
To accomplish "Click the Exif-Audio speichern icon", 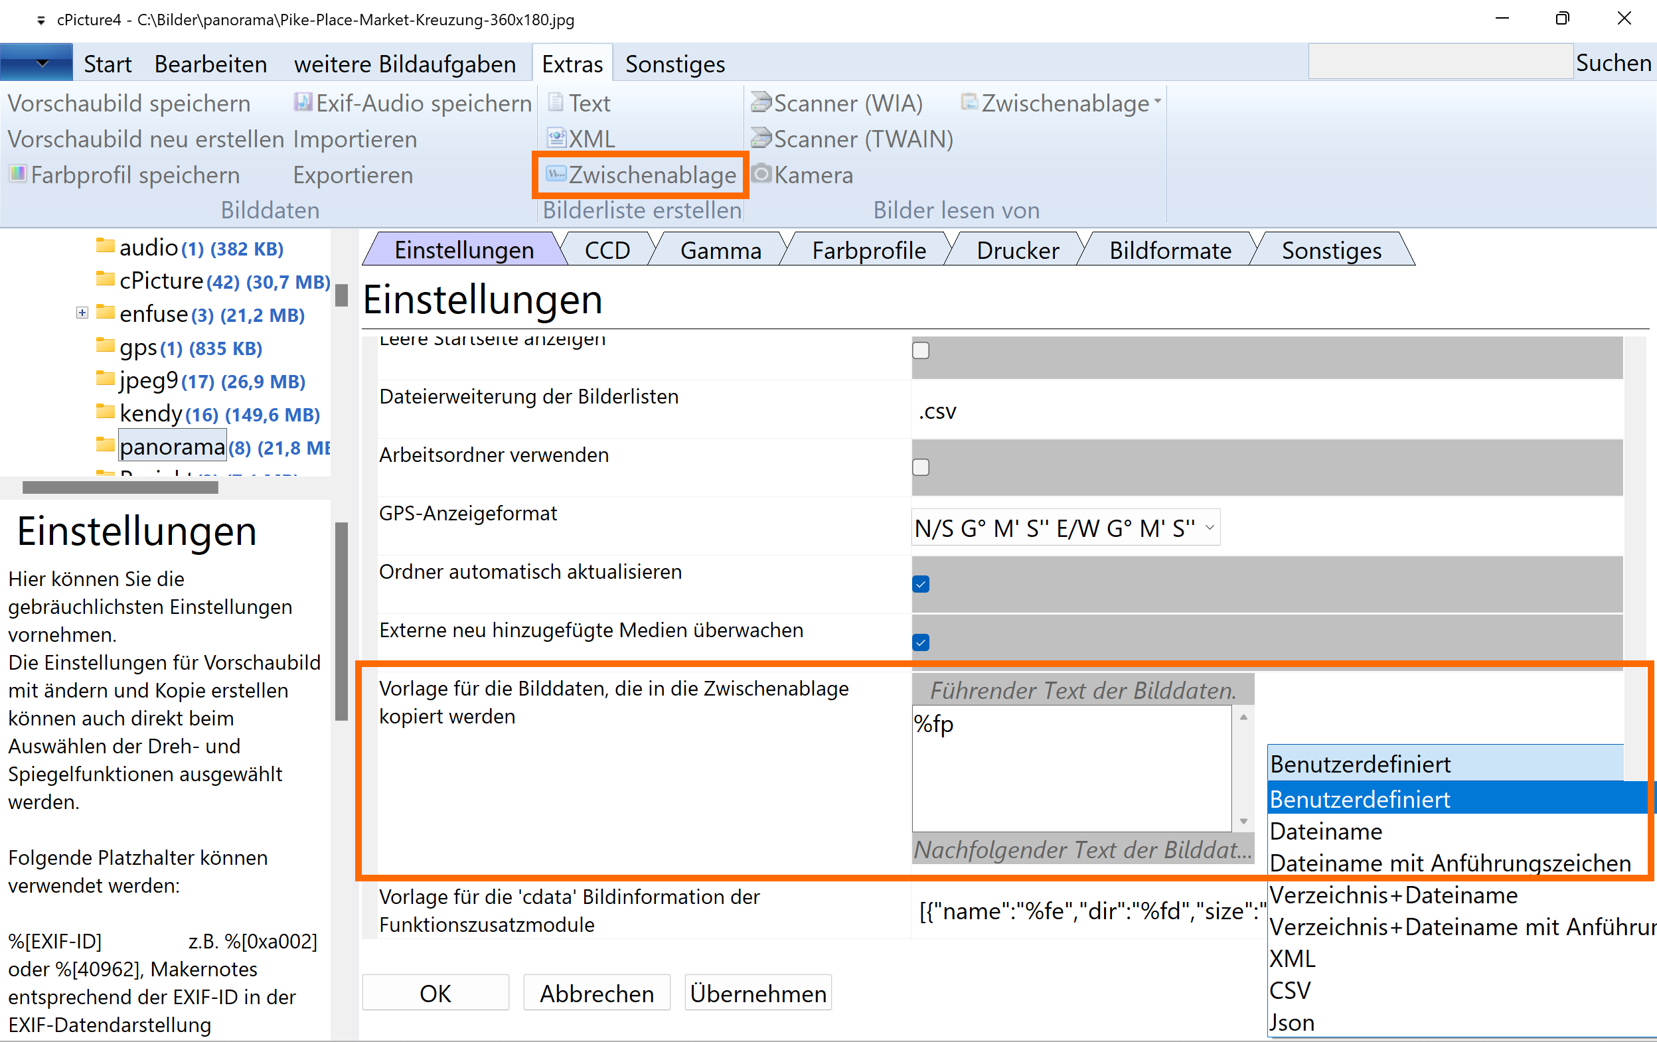I will (x=303, y=102).
